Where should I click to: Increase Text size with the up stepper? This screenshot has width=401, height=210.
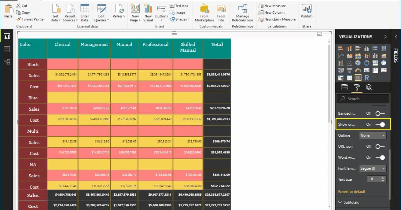[x=383, y=178]
